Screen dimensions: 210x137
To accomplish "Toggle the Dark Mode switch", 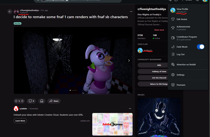I will 201,47.
